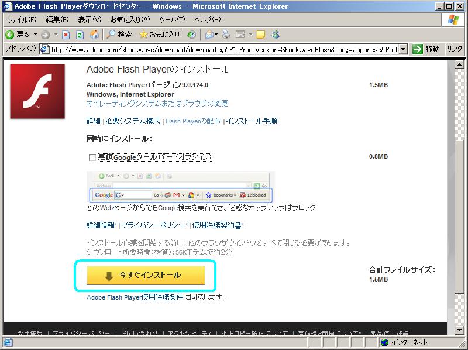Image resolution: width=468 pixels, height=350 pixels.
Task: Open the 詳細情報 more info link
Action: pyautogui.click(x=101, y=225)
